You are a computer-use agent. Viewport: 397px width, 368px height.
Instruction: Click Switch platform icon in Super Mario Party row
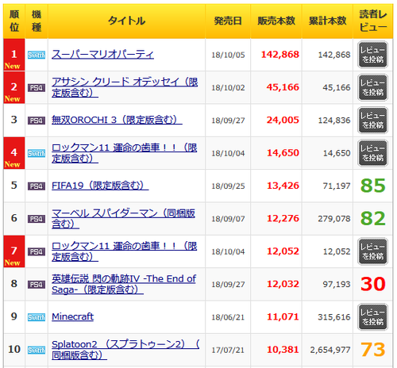point(37,55)
